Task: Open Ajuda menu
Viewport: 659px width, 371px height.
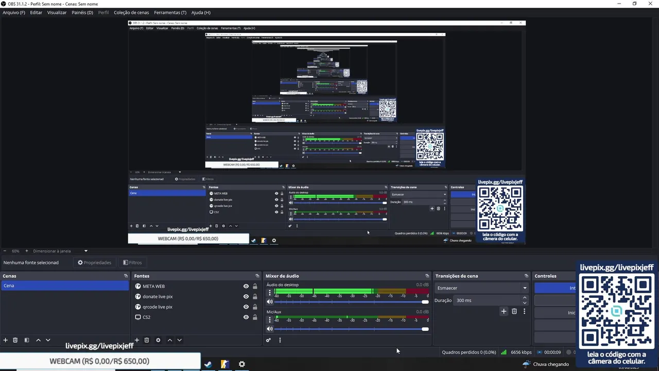Action: click(x=201, y=12)
